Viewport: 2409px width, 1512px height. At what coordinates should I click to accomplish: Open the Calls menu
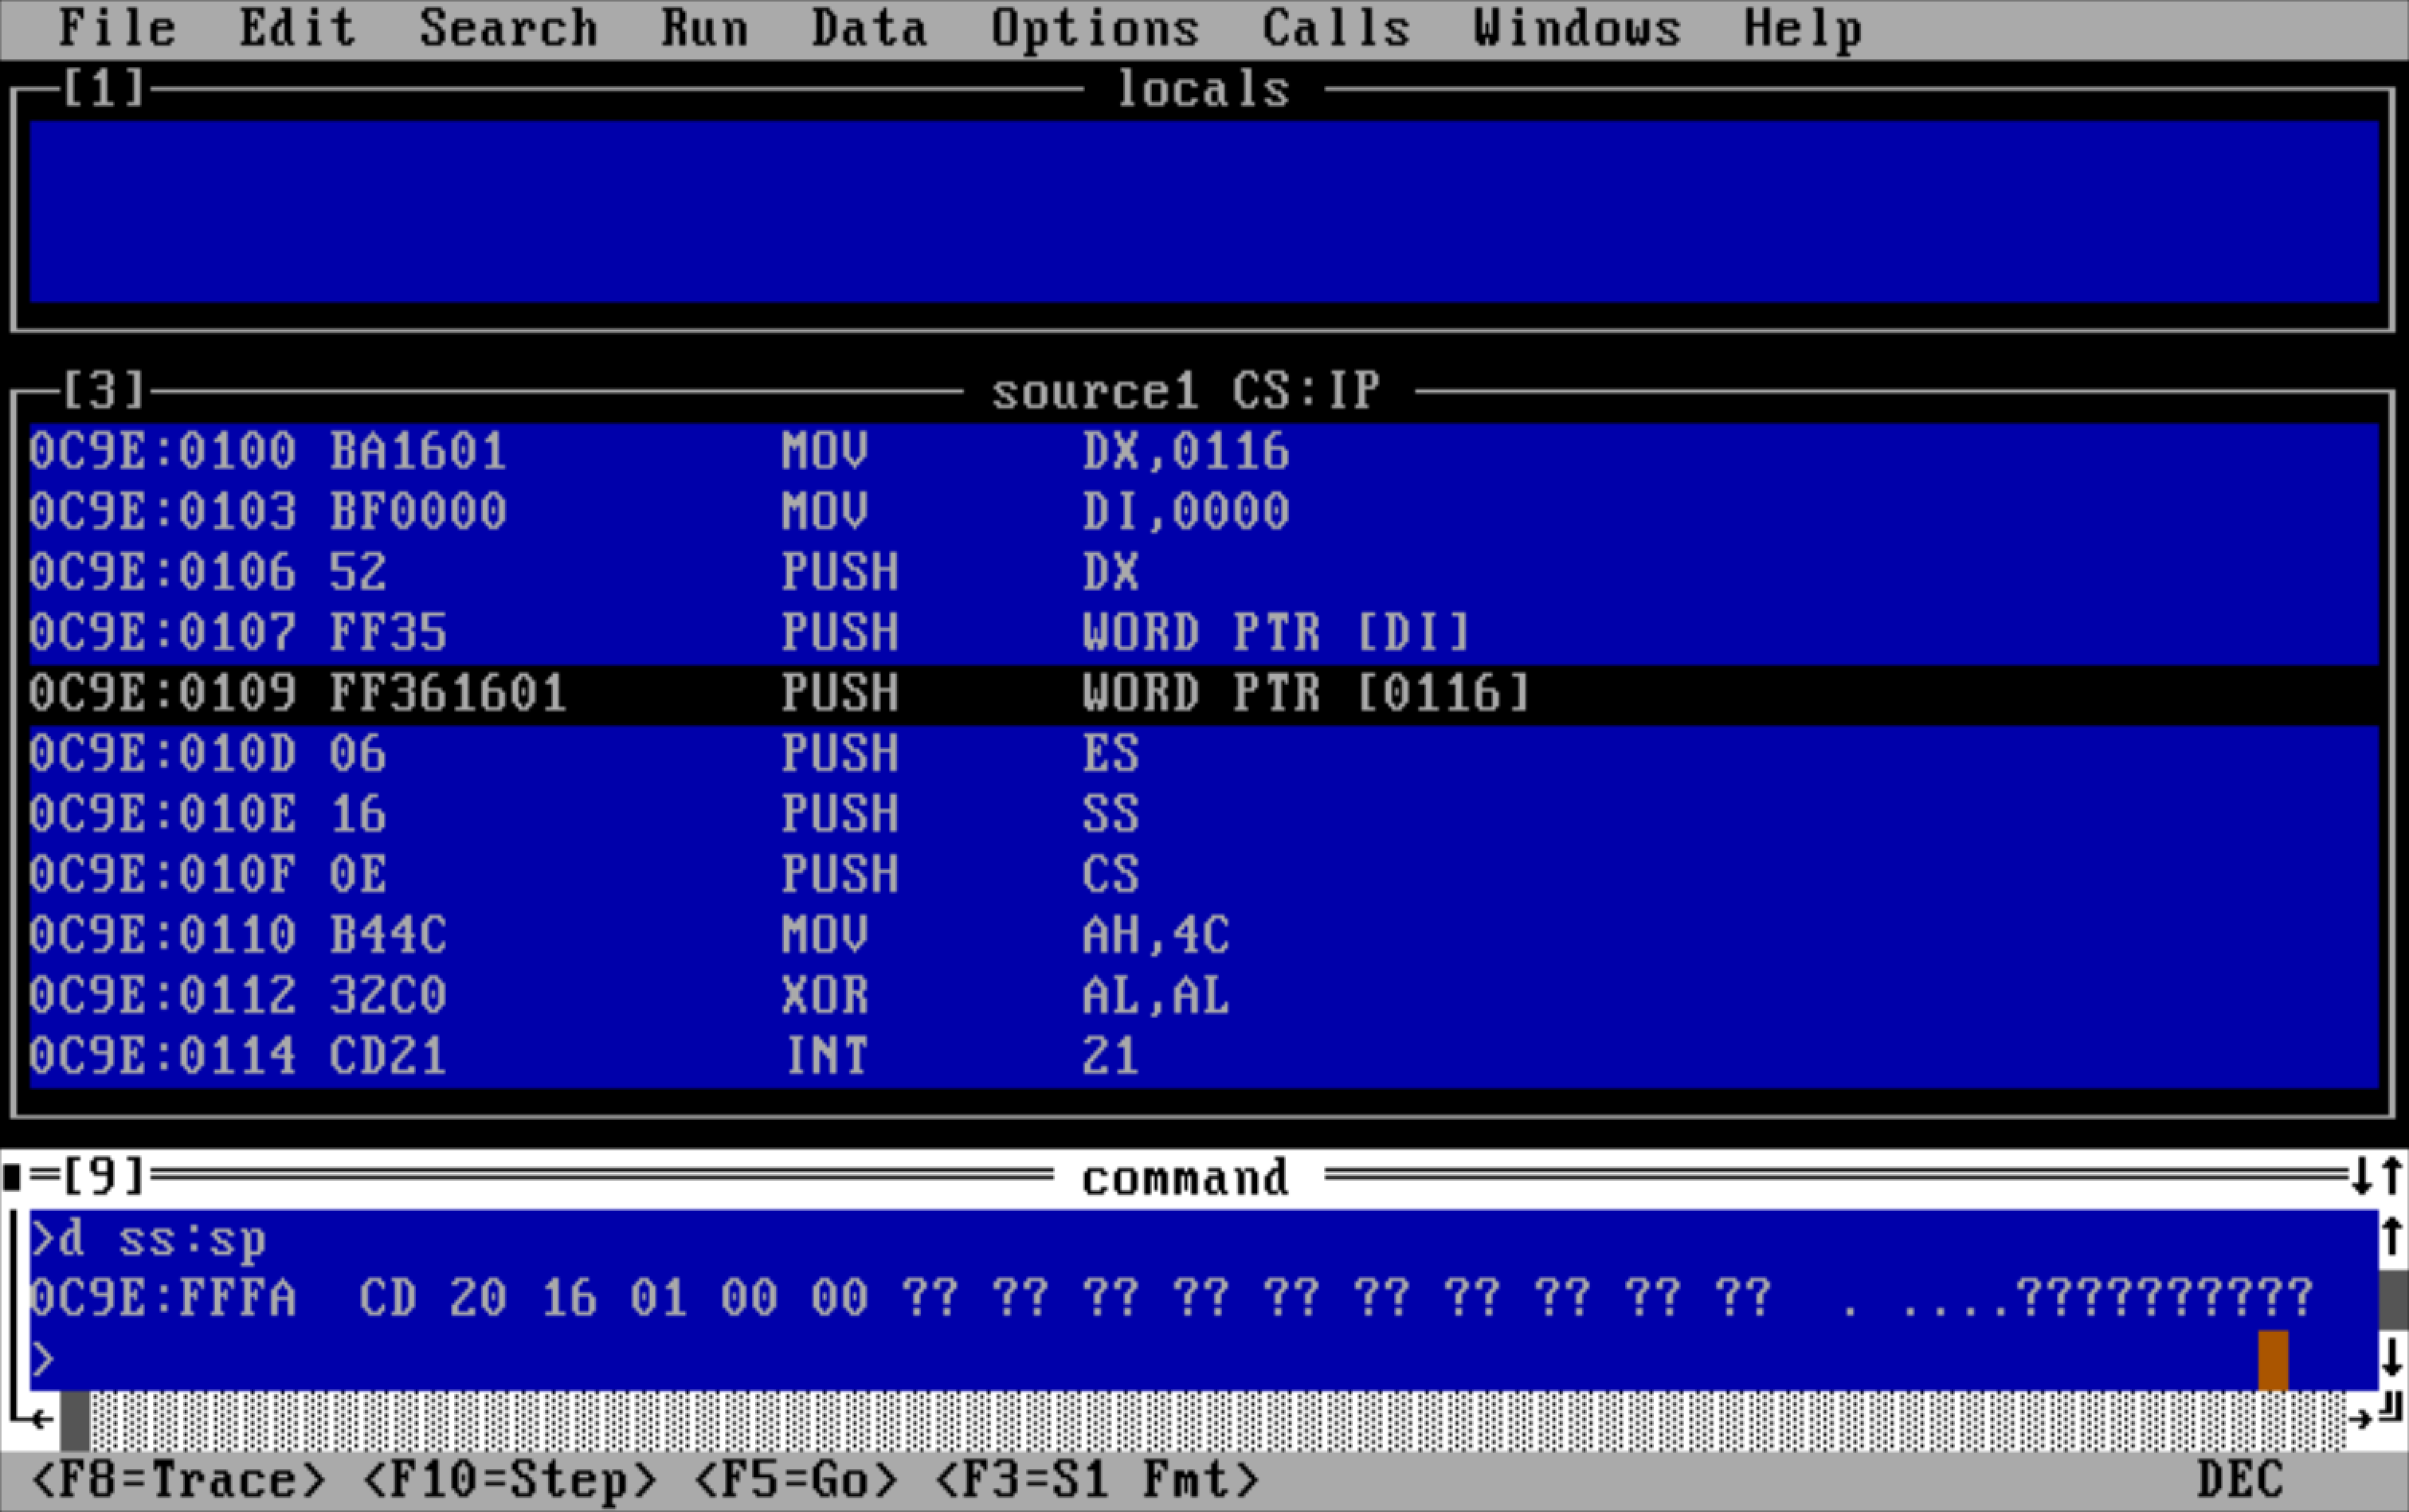(1336, 28)
